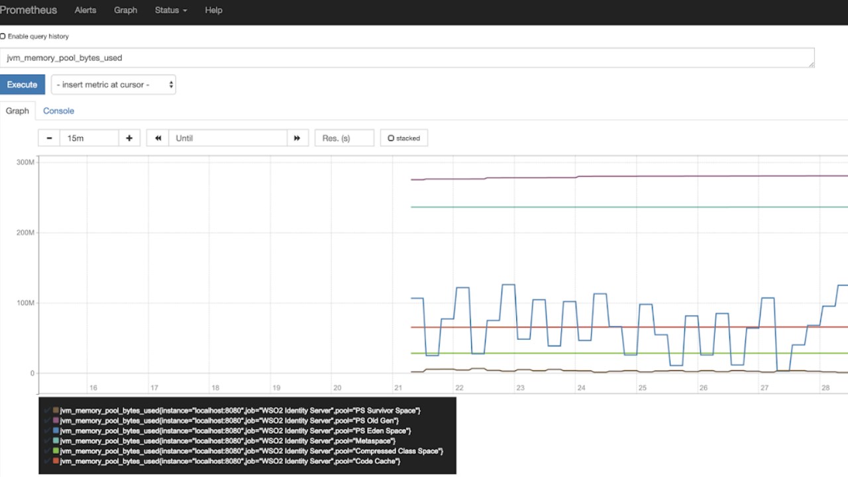The height and width of the screenshot is (477, 848).
Task: Click the 300M y-axis label
Action: pos(25,162)
